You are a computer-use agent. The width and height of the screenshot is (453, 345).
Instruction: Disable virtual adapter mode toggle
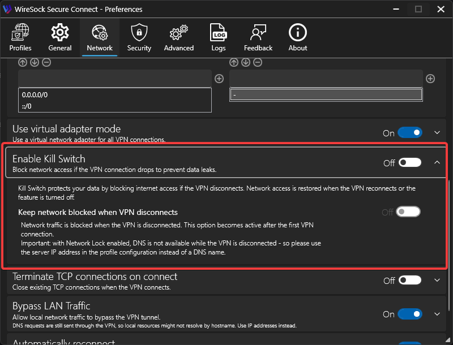pyautogui.click(x=409, y=133)
